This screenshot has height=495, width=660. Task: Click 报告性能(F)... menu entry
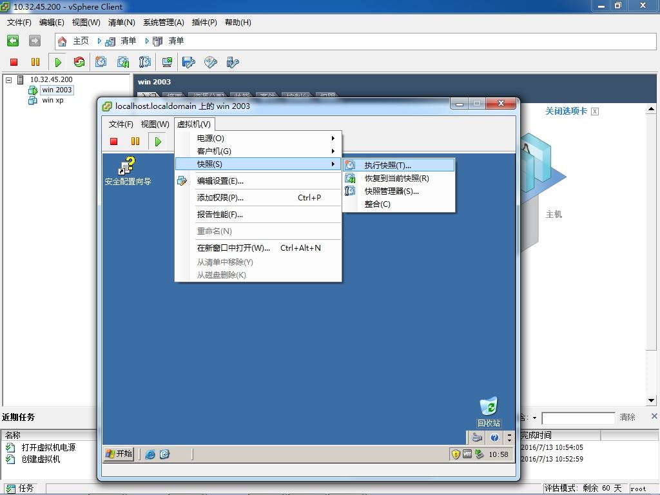pyautogui.click(x=258, y=215)
